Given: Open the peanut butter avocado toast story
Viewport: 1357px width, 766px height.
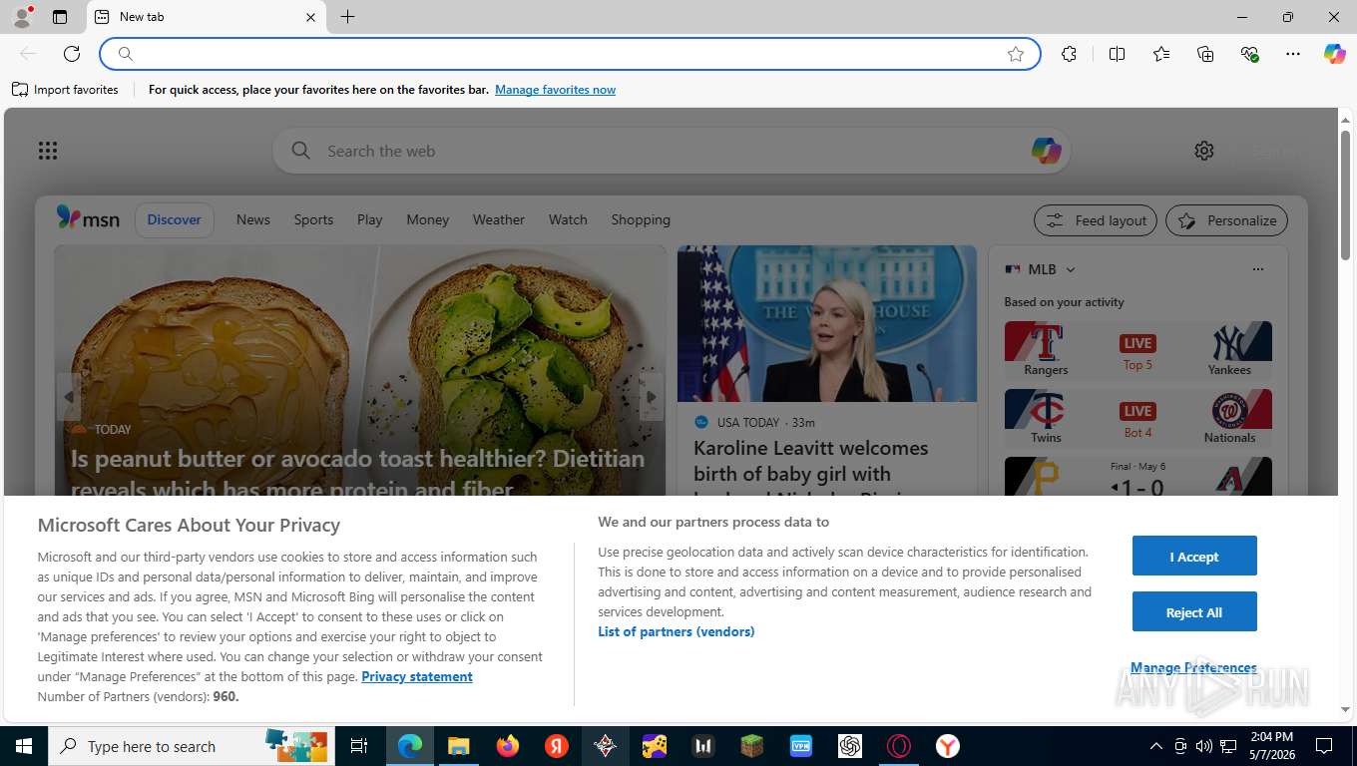Looking at the screenshot, I should (358, 473).
